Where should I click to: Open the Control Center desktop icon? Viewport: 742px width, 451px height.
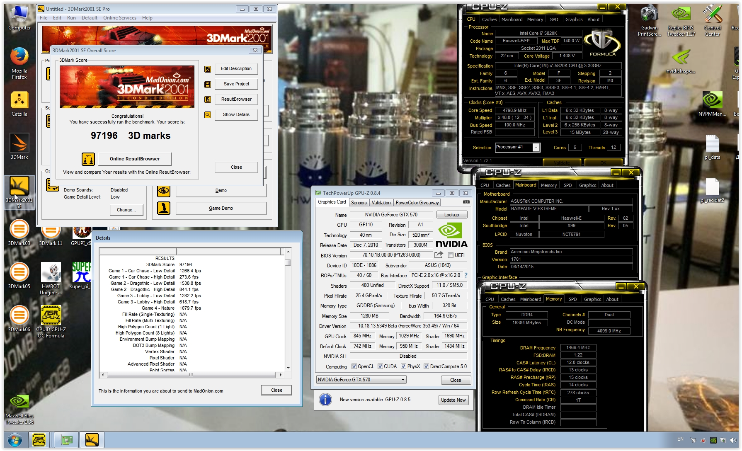[712, 21]
